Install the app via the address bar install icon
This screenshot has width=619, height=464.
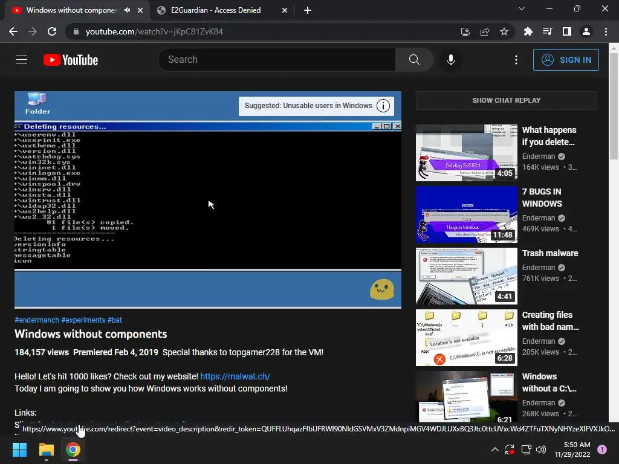point(465,31)
